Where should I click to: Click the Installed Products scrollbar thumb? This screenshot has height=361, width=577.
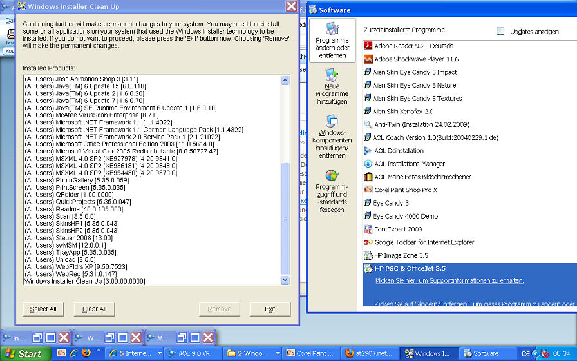285,219
